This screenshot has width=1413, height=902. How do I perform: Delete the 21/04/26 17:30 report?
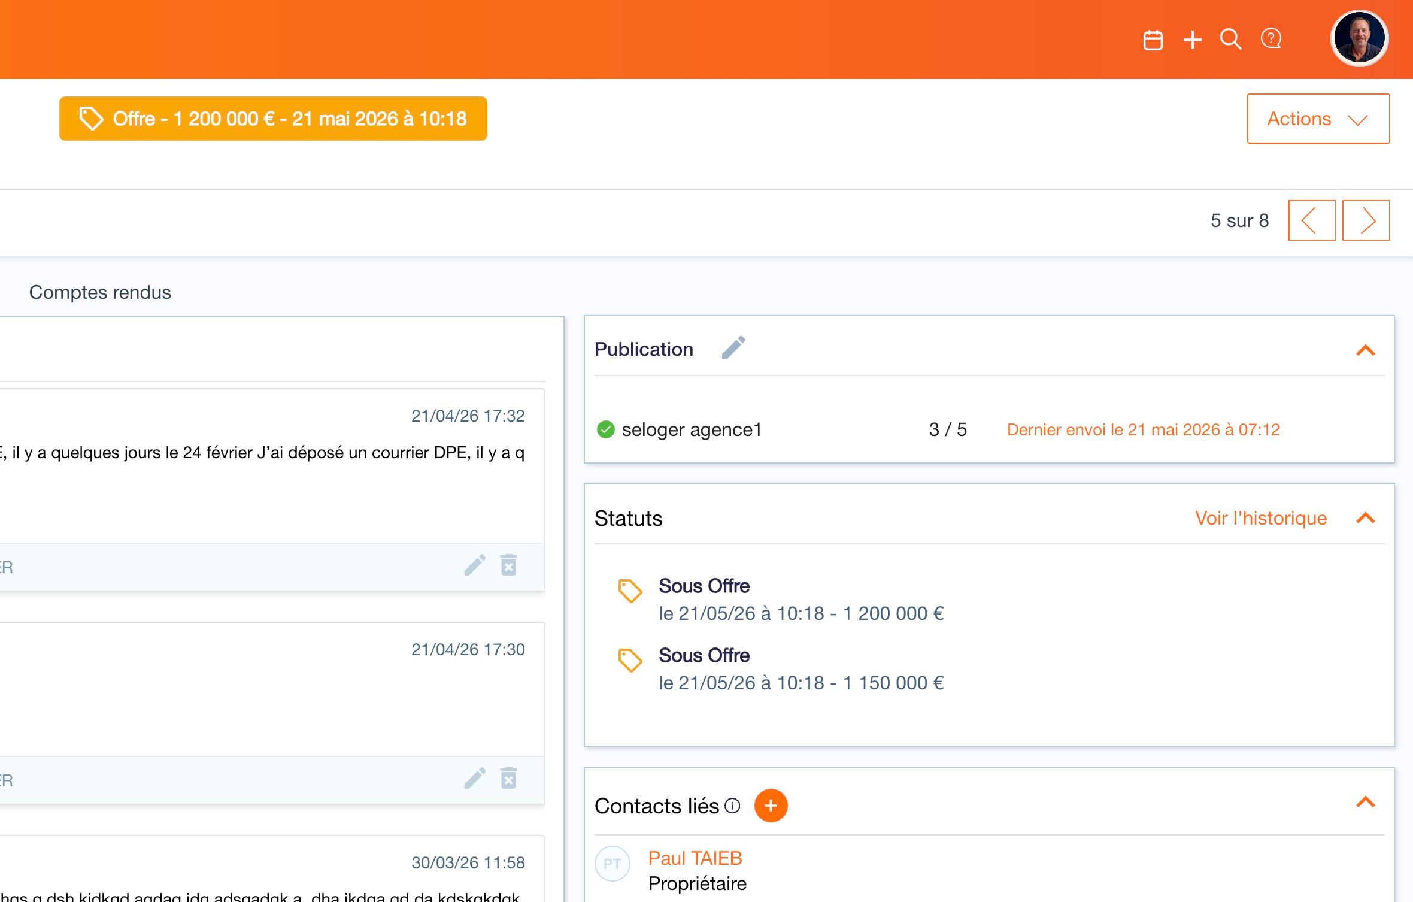(x=508, y=778)
